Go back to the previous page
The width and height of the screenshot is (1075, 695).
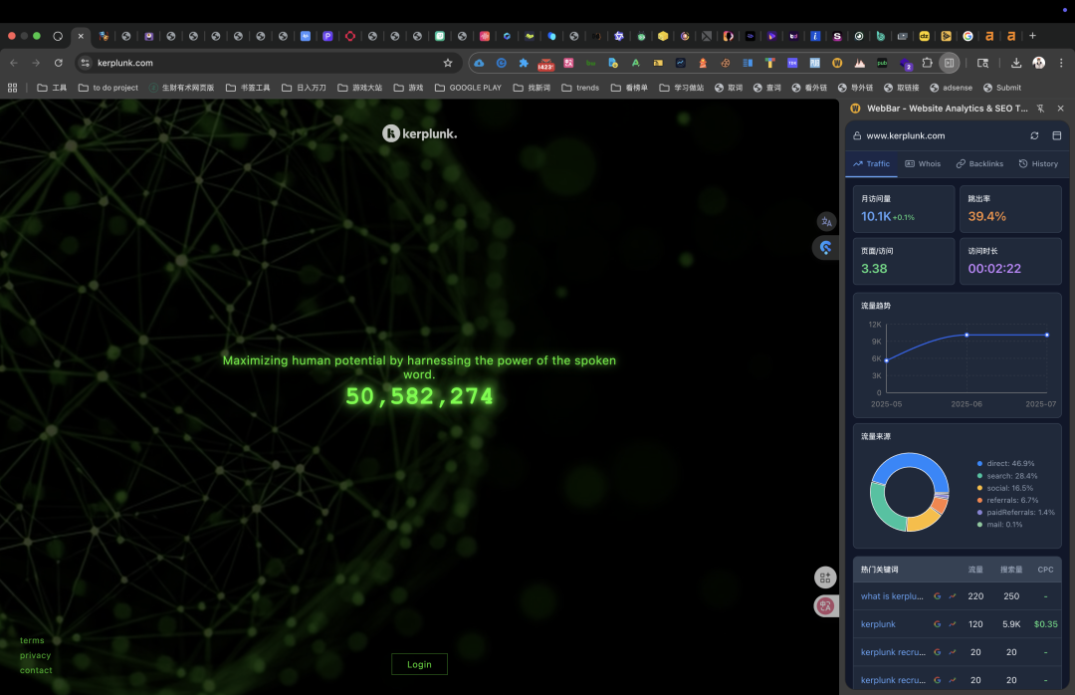pyautogui.click(x=14, y=63)
